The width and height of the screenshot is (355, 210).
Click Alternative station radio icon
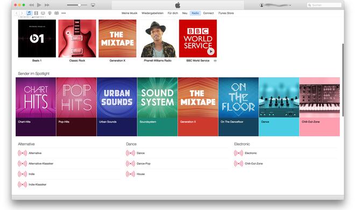coord(22,153)
